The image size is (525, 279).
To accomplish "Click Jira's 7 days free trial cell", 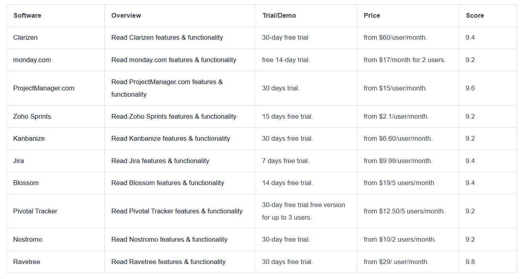I will [306, 161].
